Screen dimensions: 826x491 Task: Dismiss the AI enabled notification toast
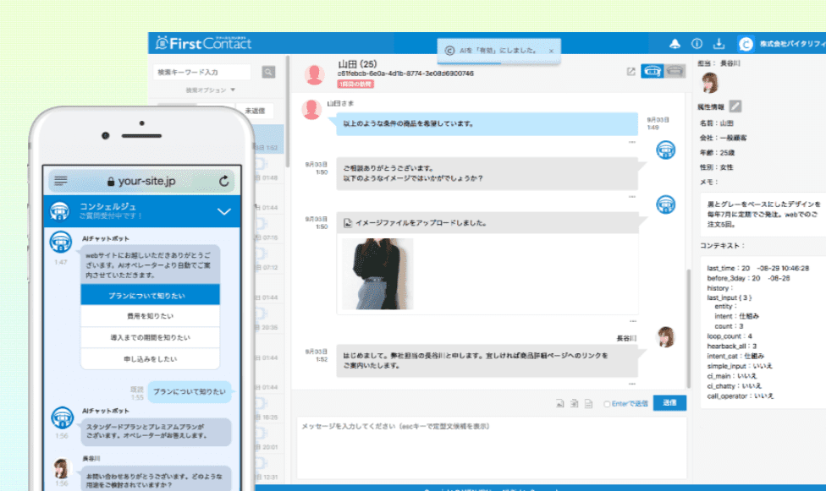(551, 51)
